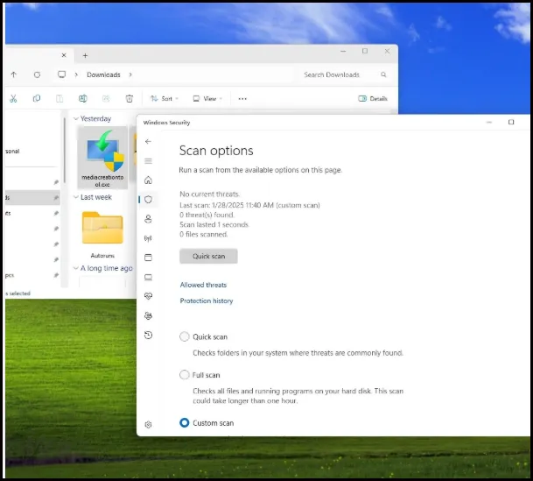Screen dimensions: 533x481
Task: Click the Share icon in File Explorer toolbar
Action: [x=106, y=99]
